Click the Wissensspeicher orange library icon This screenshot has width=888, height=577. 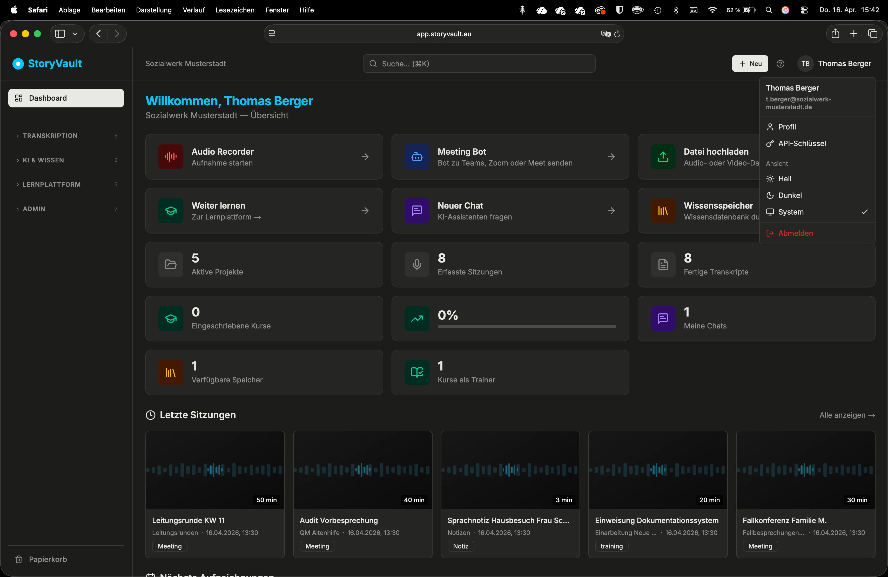tap(663, 211)
